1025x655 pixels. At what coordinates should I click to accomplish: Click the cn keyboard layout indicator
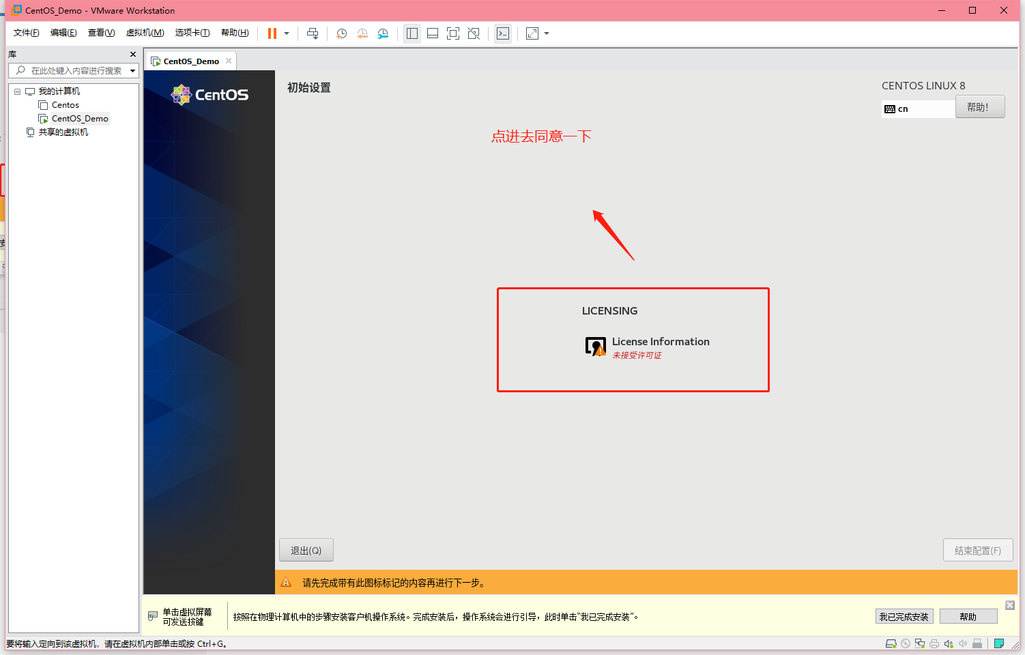coord(919,109)
